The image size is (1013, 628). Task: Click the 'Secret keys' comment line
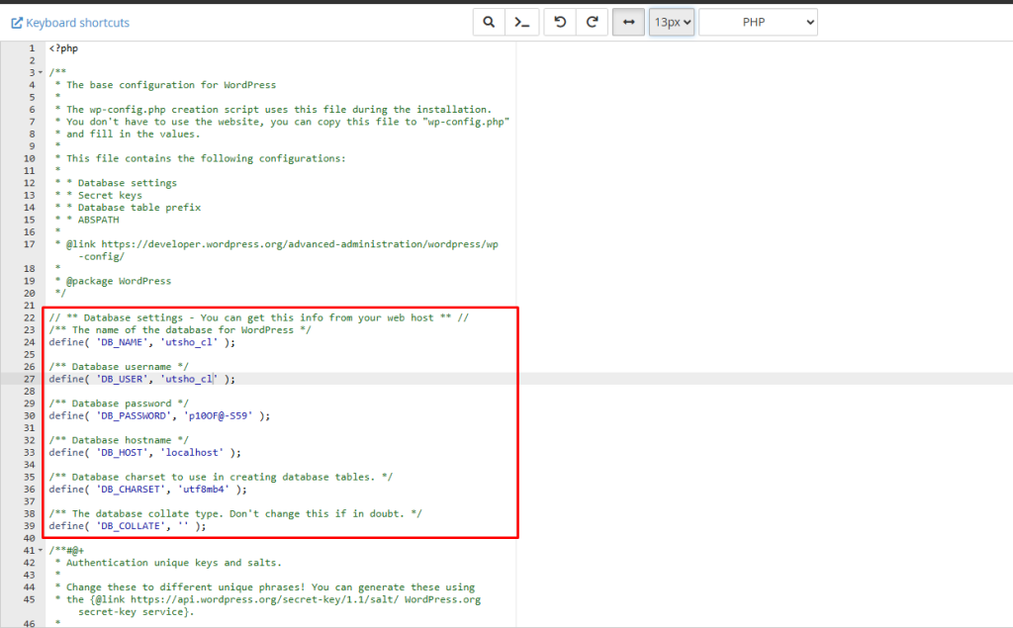99,195
